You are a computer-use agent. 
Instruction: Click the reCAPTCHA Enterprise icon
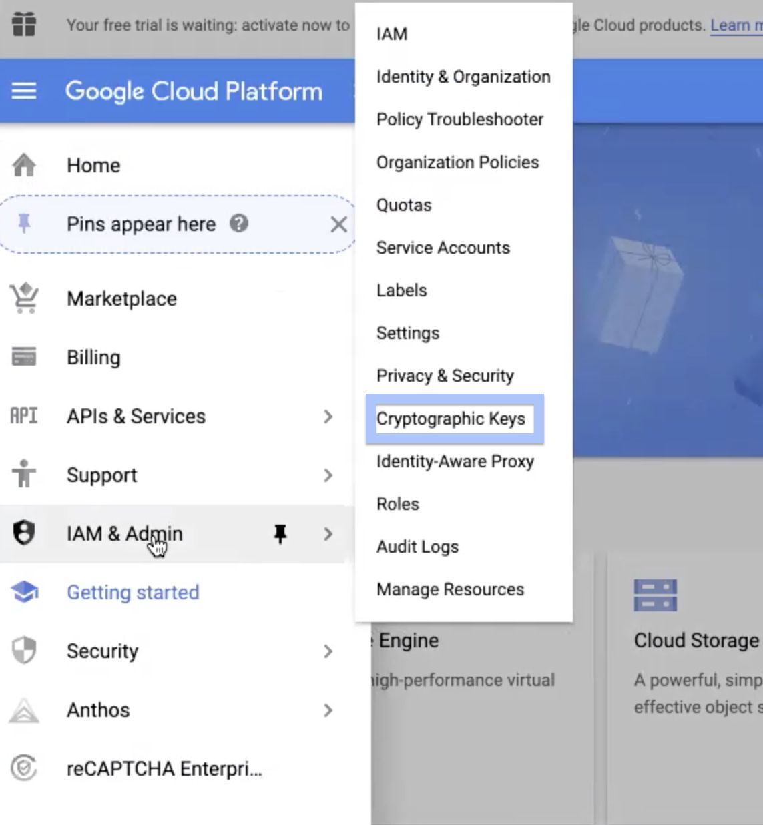tap(24, 768)
